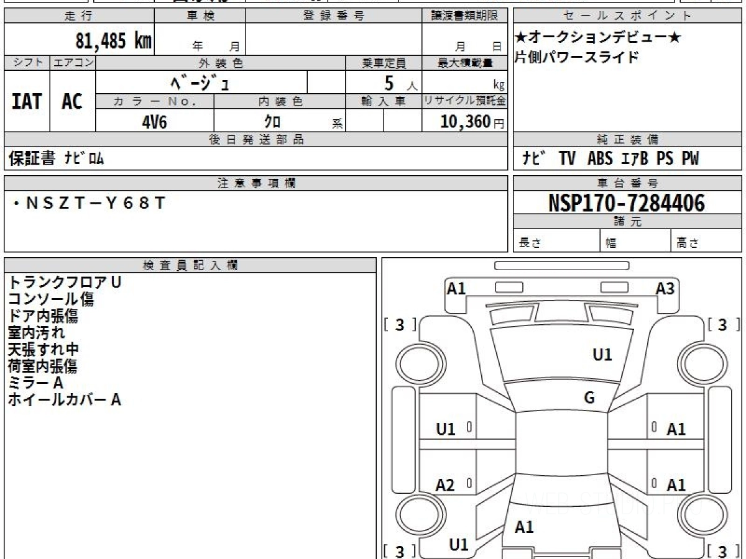
Task: Select the カラーNo. header
Action: pyautogui.click(x=155, y=101)
